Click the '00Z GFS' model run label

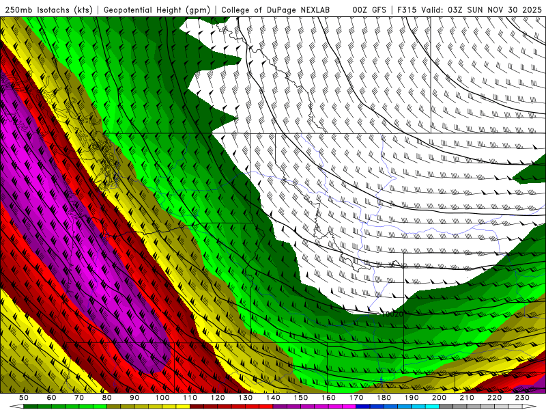click(369, 10)
